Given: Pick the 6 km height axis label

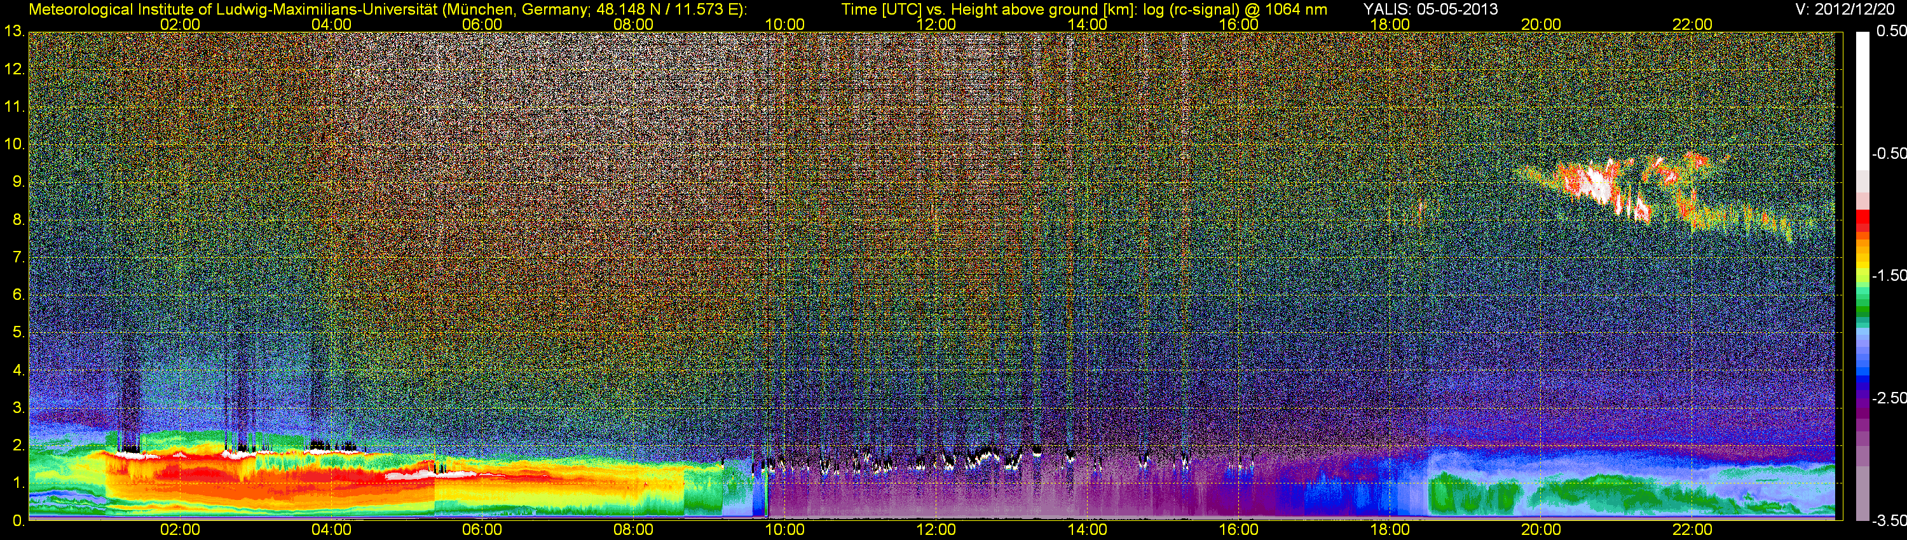Looking at the screenshot, I should pyautogui.click(x=18, y=295).
